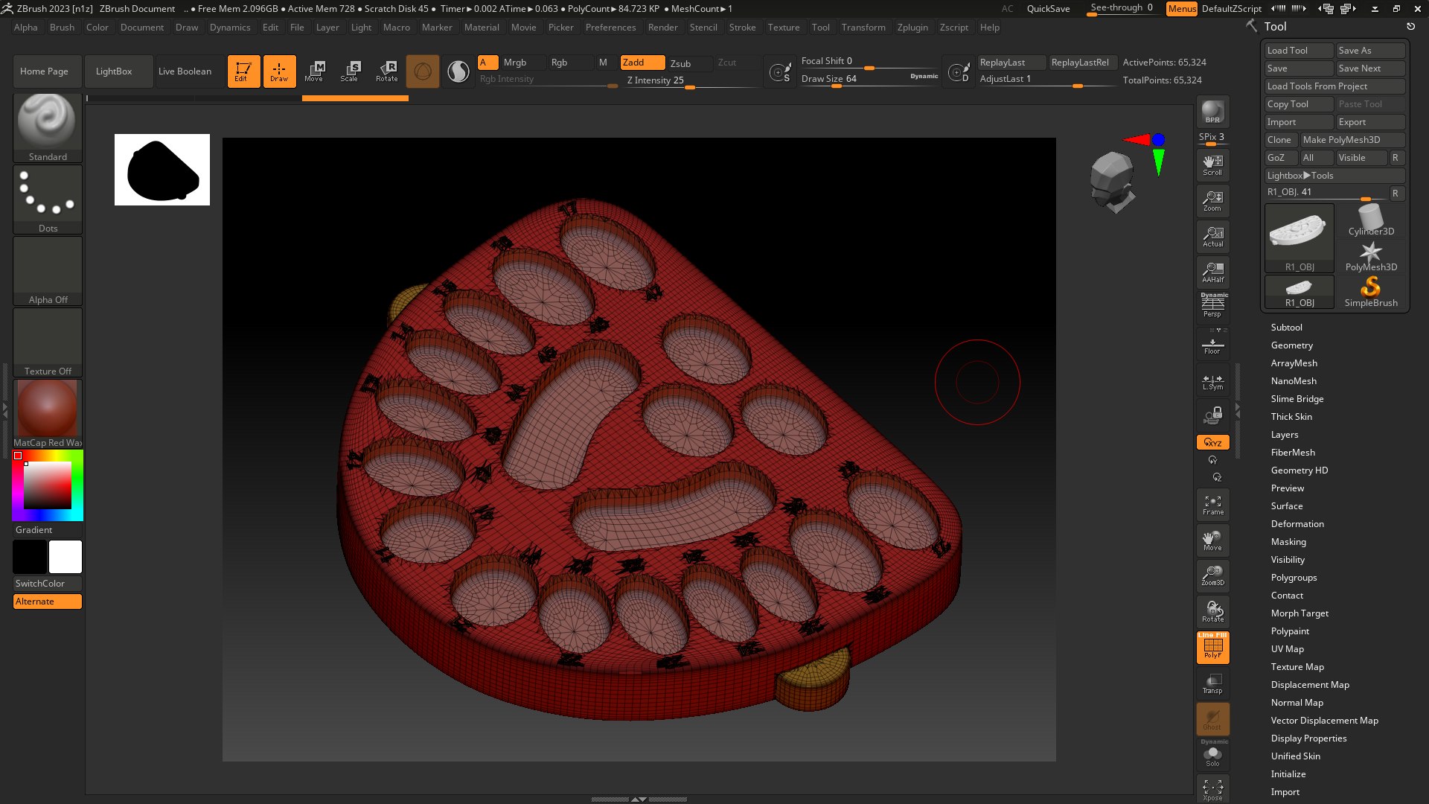
Task: Expand the Polygroups section
Action: point(1294,578)
